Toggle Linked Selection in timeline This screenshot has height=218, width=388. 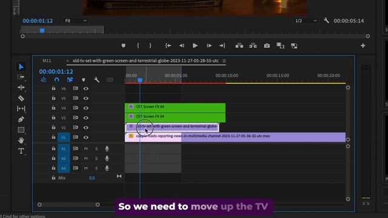(x=70, y=79)
